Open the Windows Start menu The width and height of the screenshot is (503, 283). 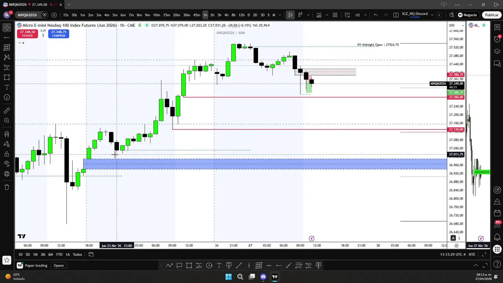[228, 277]
